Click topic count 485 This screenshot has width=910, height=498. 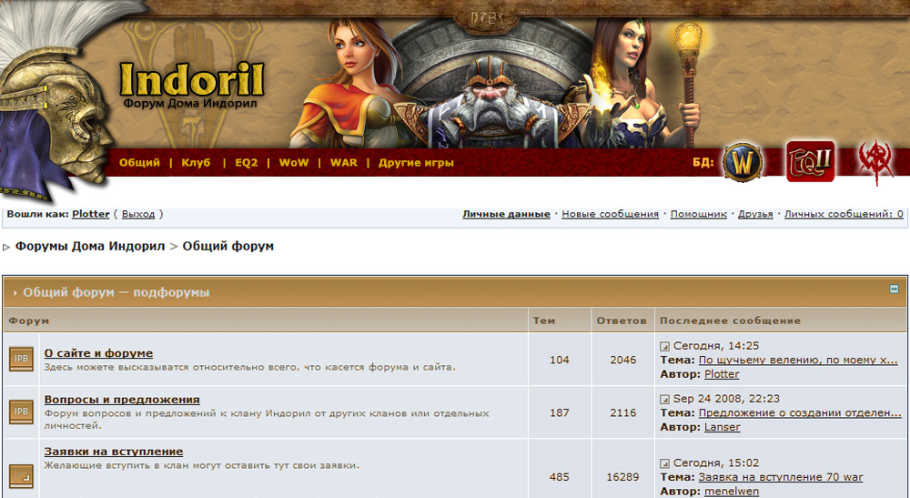click(560, 477)
